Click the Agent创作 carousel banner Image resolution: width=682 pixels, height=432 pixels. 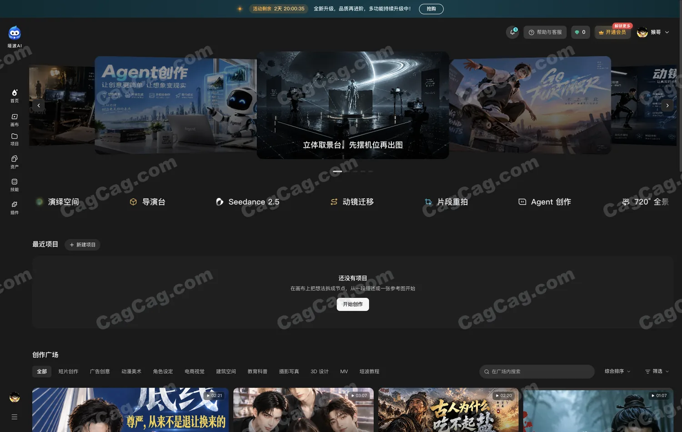176,105
